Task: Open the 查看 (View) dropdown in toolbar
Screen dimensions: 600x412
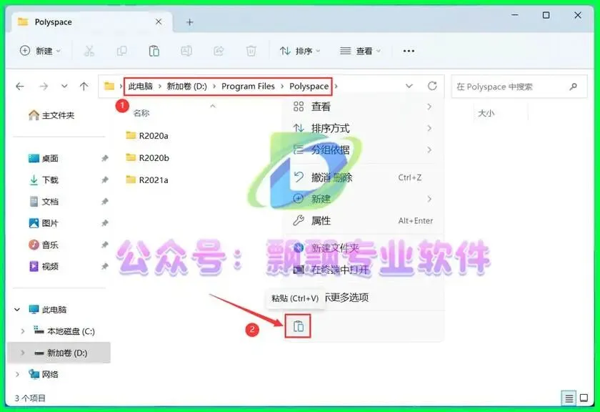Action: pyautogui.click(x=360, y=51)
